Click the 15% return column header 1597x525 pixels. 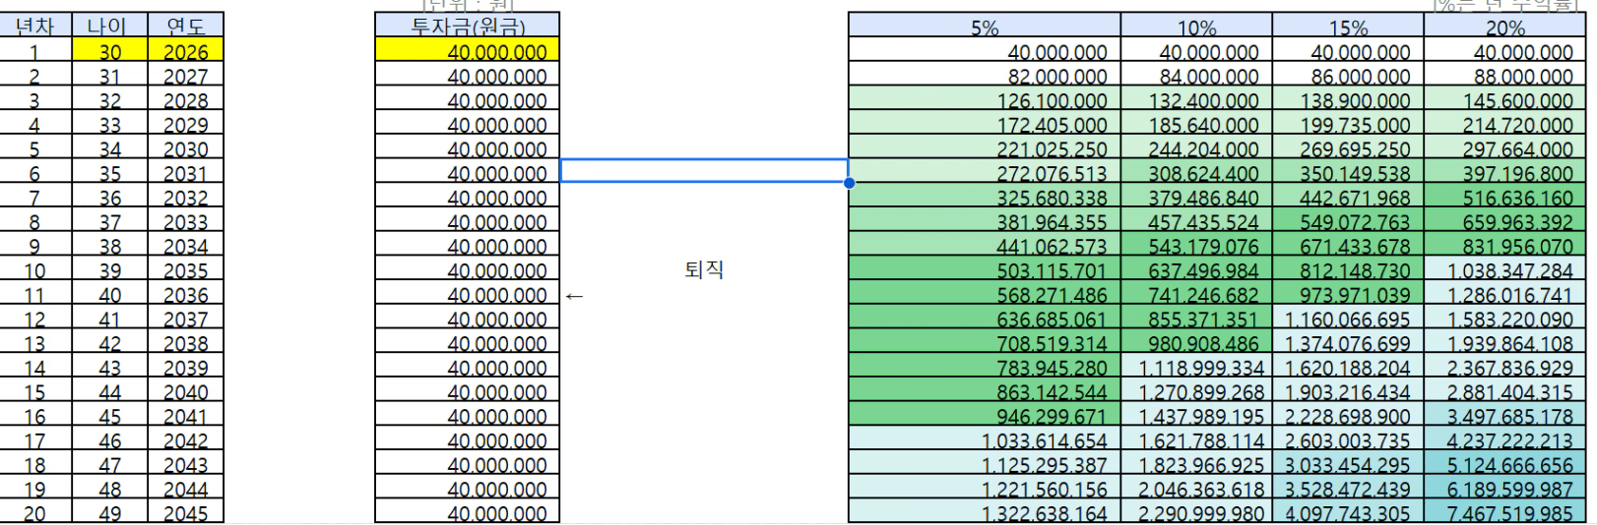coord(1348,27)
